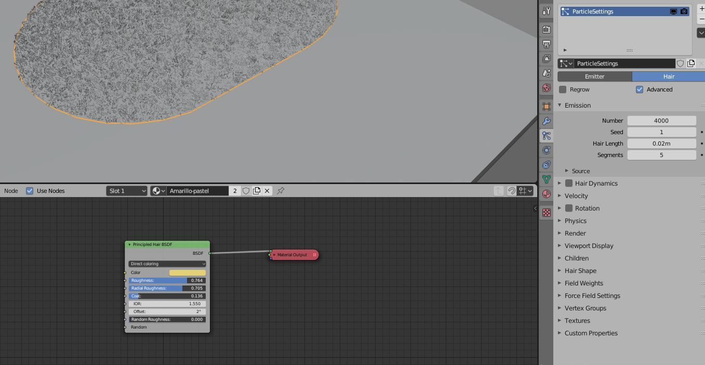705x365 pixels.
Task: Expand the Hair Shape panel
Action: [x=580, y=270]
